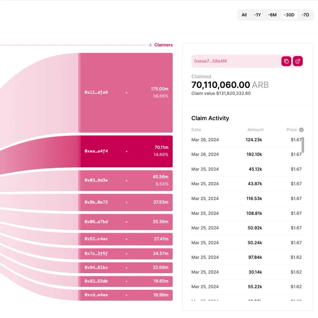Select the 0x8b...0a72 claimer bar
This screenshot has width=318, height=318.
click(125, 202)
